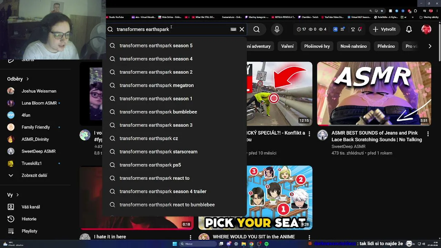Open Váš kanál page
This screenshot has width=441, height=248.
35,207
